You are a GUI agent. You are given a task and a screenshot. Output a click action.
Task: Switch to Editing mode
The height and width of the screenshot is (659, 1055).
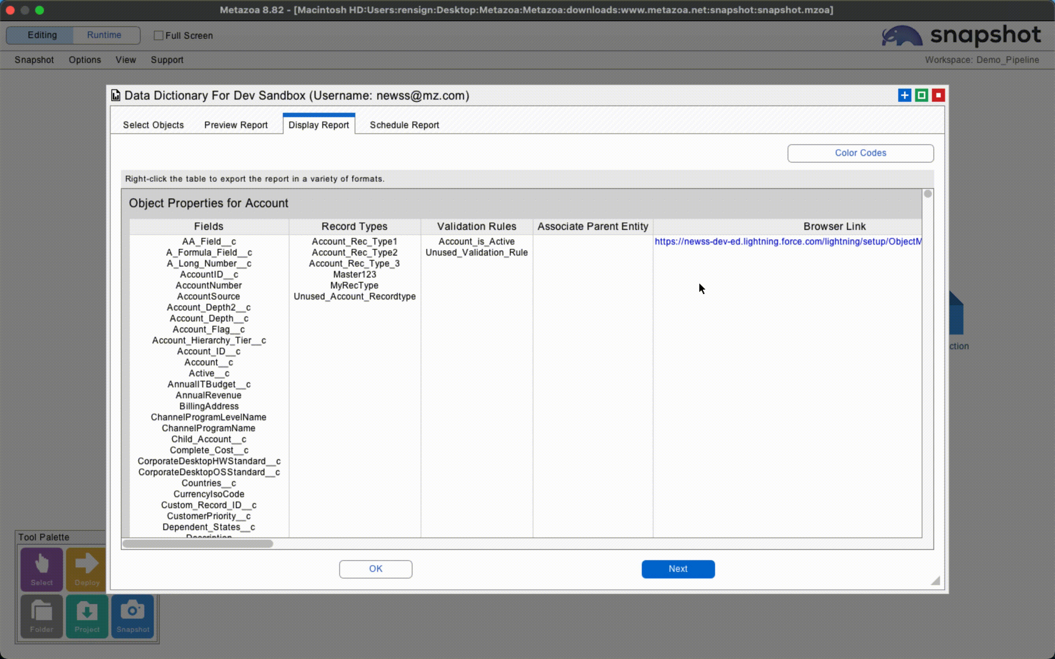[42, 35]
